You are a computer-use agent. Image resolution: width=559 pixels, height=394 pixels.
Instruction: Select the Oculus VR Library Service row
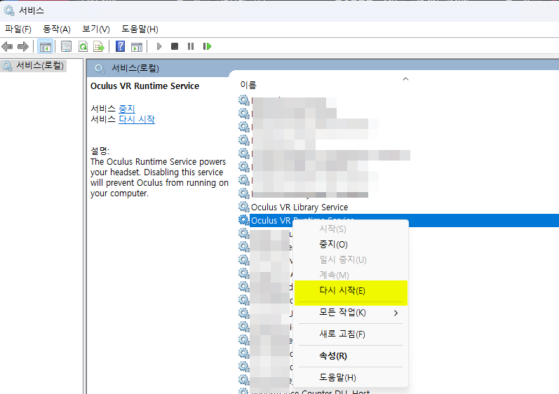[299, 208]
